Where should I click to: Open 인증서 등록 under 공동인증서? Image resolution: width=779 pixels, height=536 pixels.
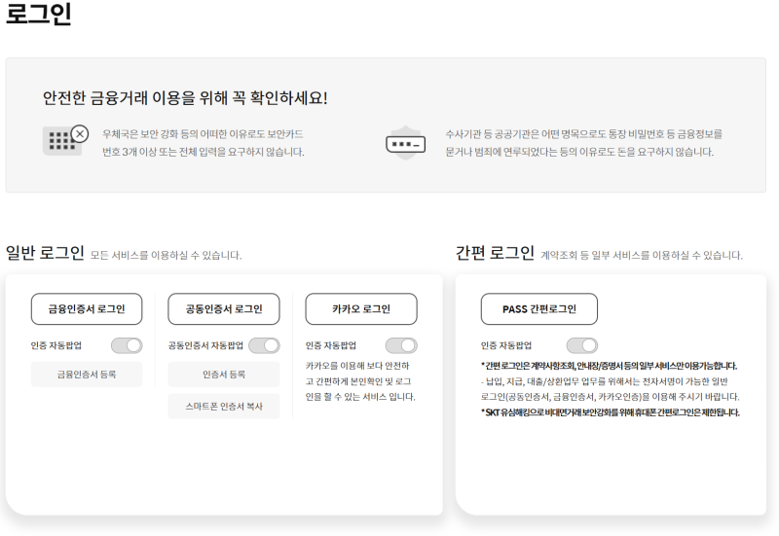click(x=224, y=375)
